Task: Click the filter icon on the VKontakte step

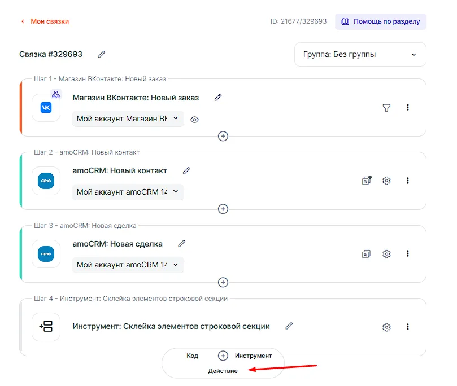Action: [386, 108]
